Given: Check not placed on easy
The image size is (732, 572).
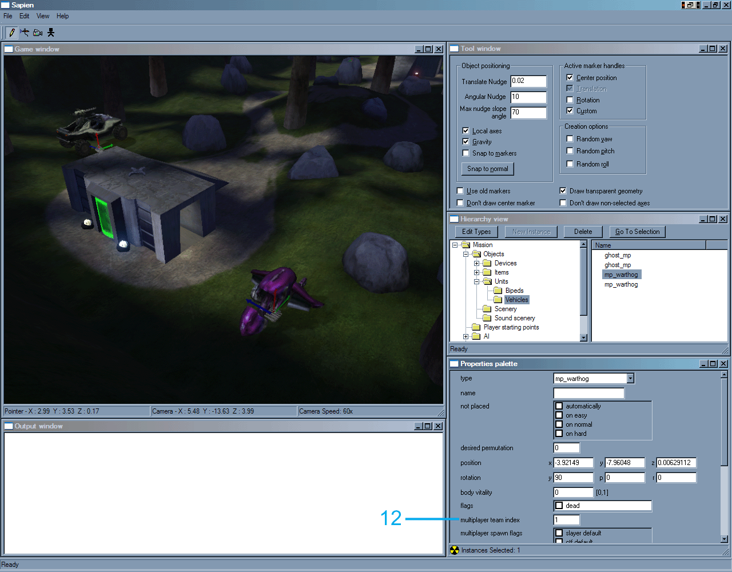Looking at the screenshot, I should [559, 415].
